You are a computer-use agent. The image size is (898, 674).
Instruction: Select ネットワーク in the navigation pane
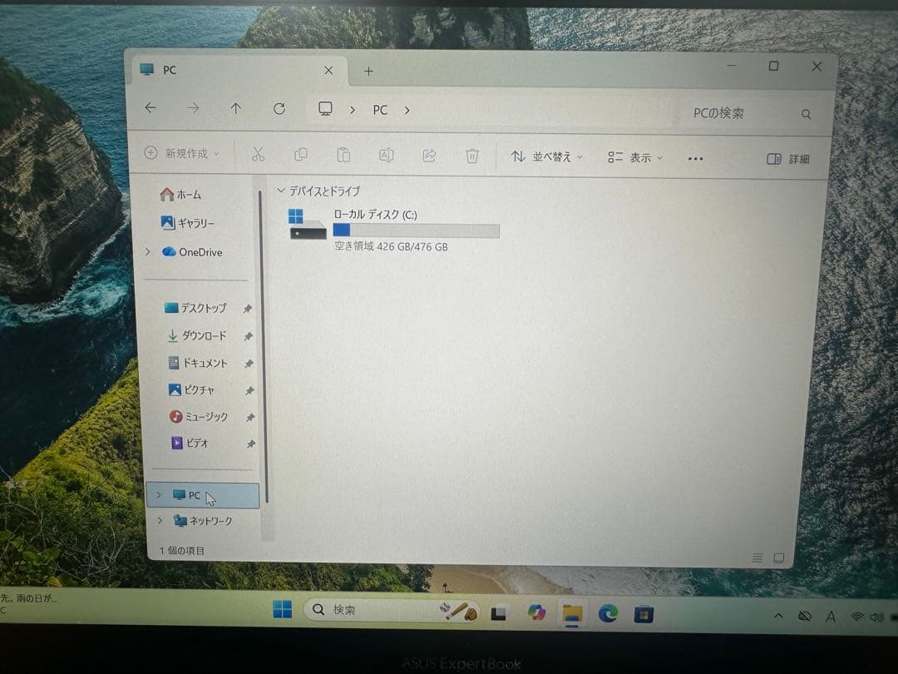click(204, 521)
